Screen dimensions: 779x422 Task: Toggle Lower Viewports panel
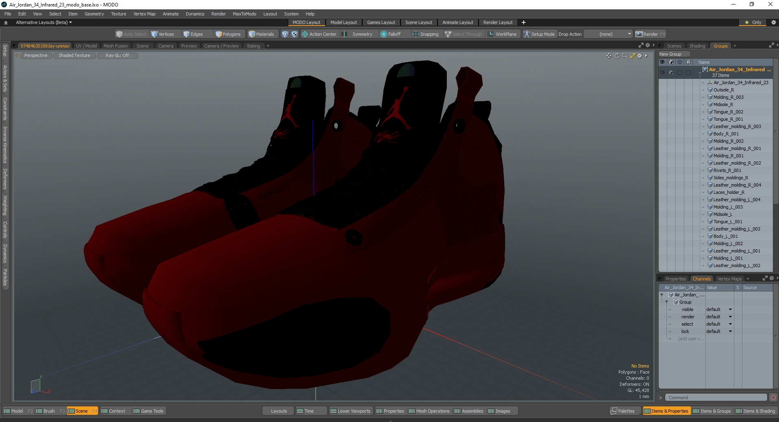[350, 411]
